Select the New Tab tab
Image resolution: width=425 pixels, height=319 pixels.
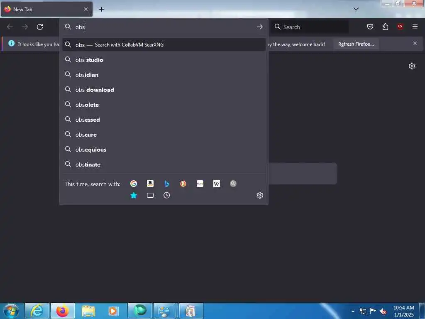point(46,9)
